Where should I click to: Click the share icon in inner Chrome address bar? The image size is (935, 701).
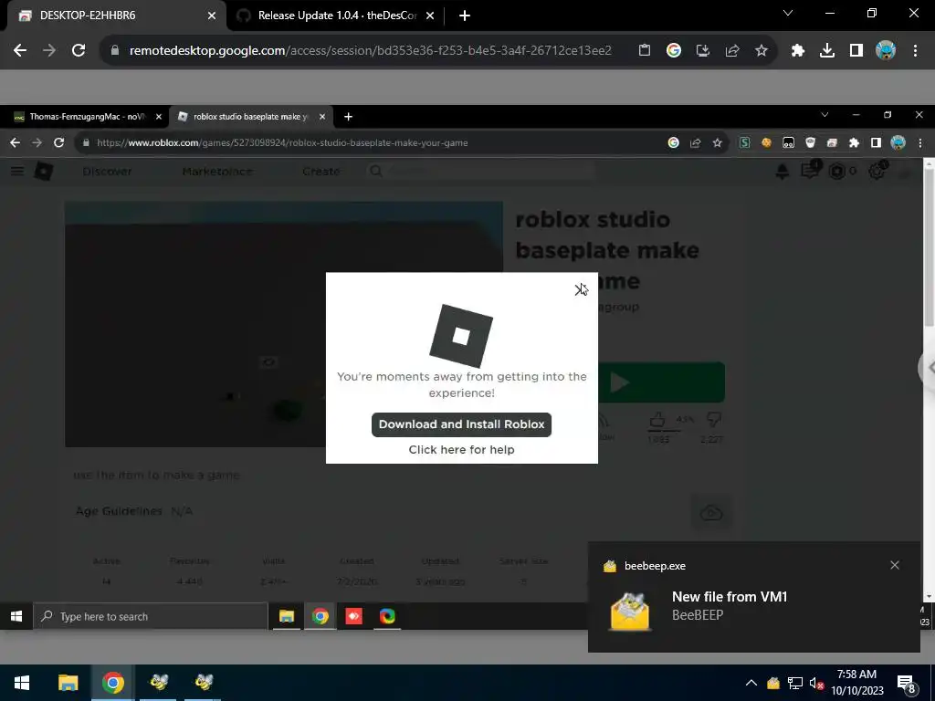pos(695,142)
